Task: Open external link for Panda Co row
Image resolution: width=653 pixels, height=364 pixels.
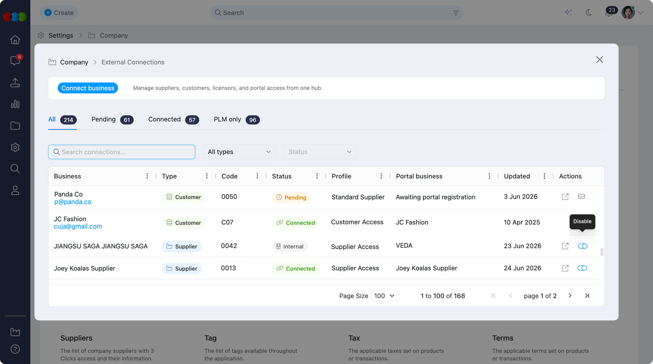Action: pos(565,197)
